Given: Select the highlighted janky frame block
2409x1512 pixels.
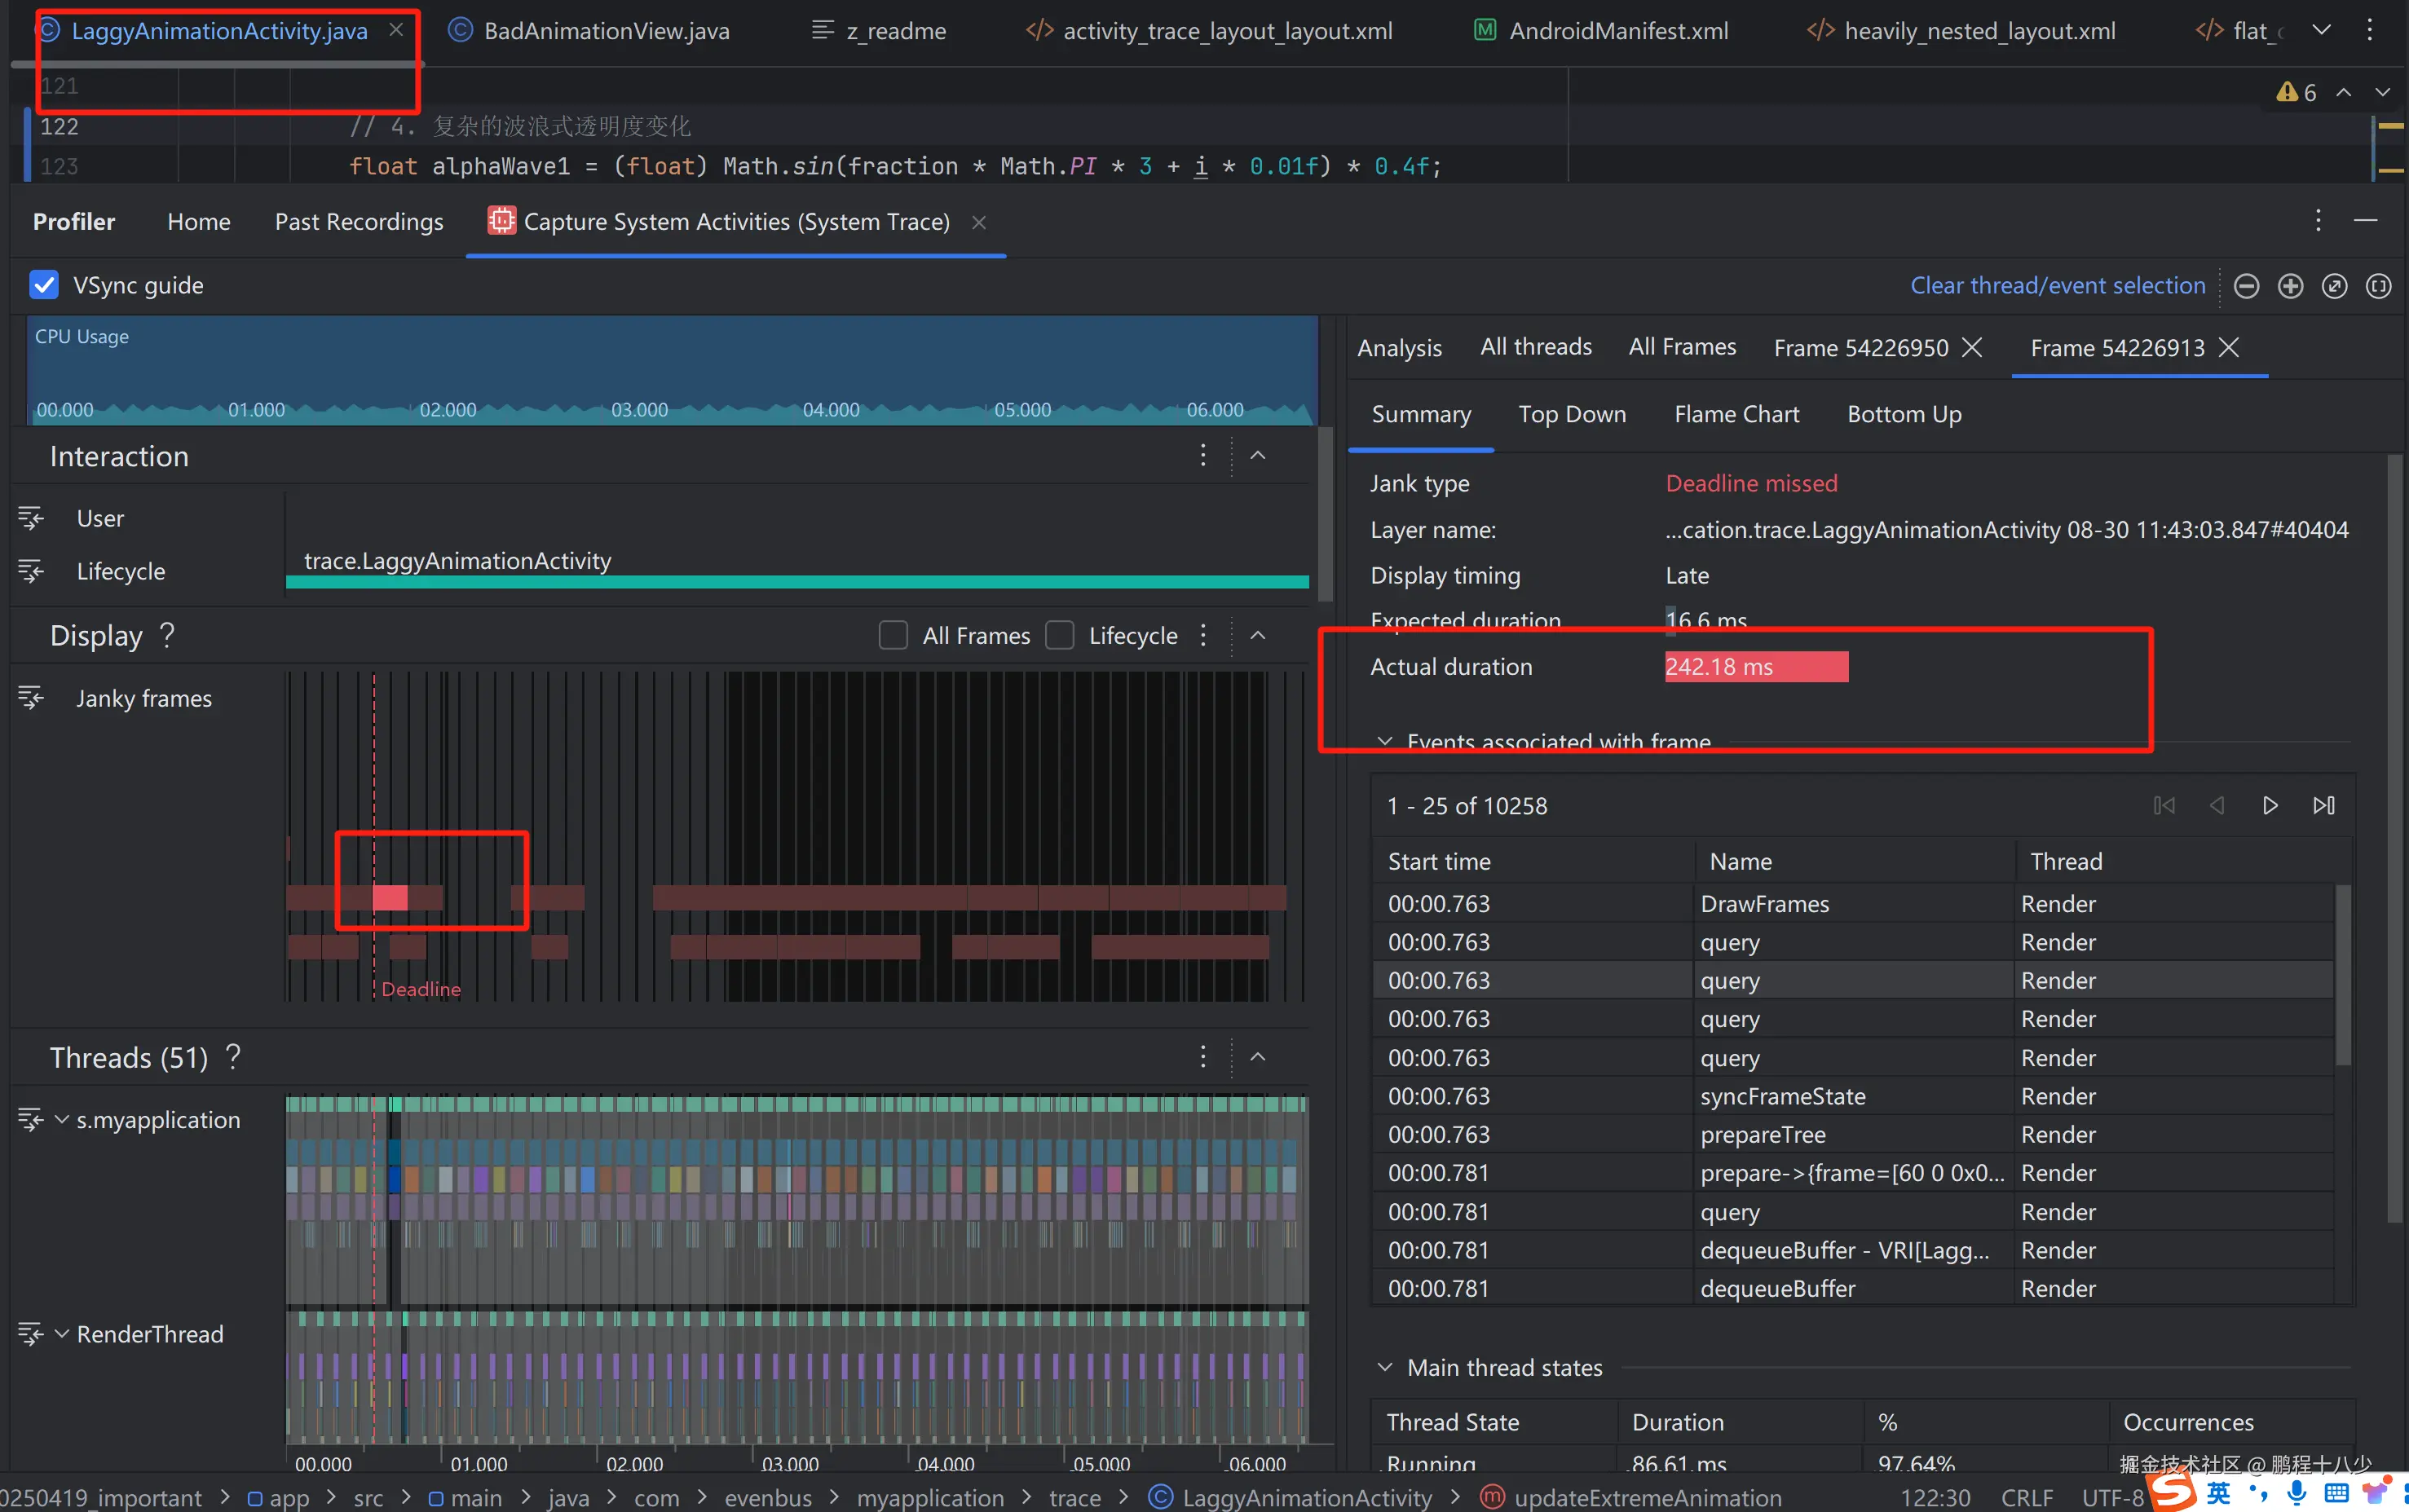Looking at the screenshot, I should coord(390,897).
